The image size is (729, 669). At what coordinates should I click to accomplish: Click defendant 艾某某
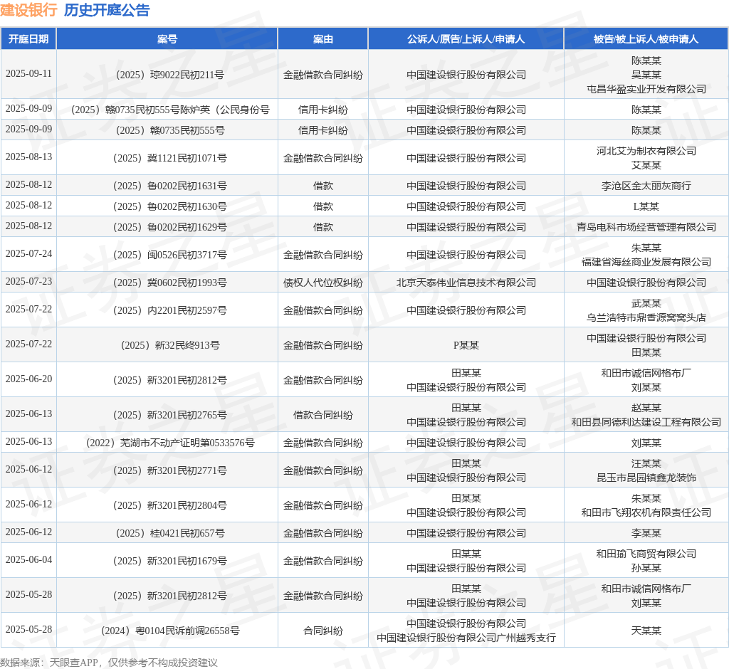click(x=646, y=166)
